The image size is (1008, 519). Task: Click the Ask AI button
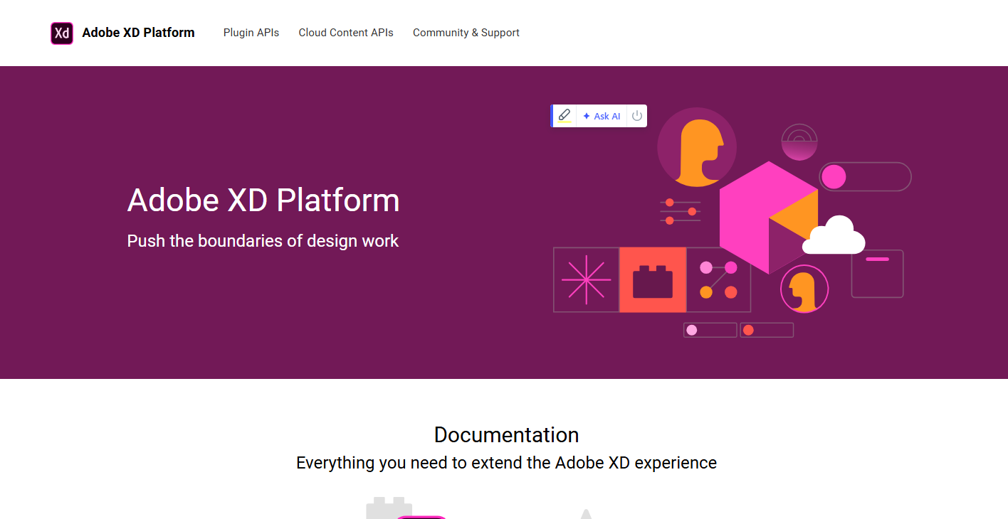[x=602, y=116]
